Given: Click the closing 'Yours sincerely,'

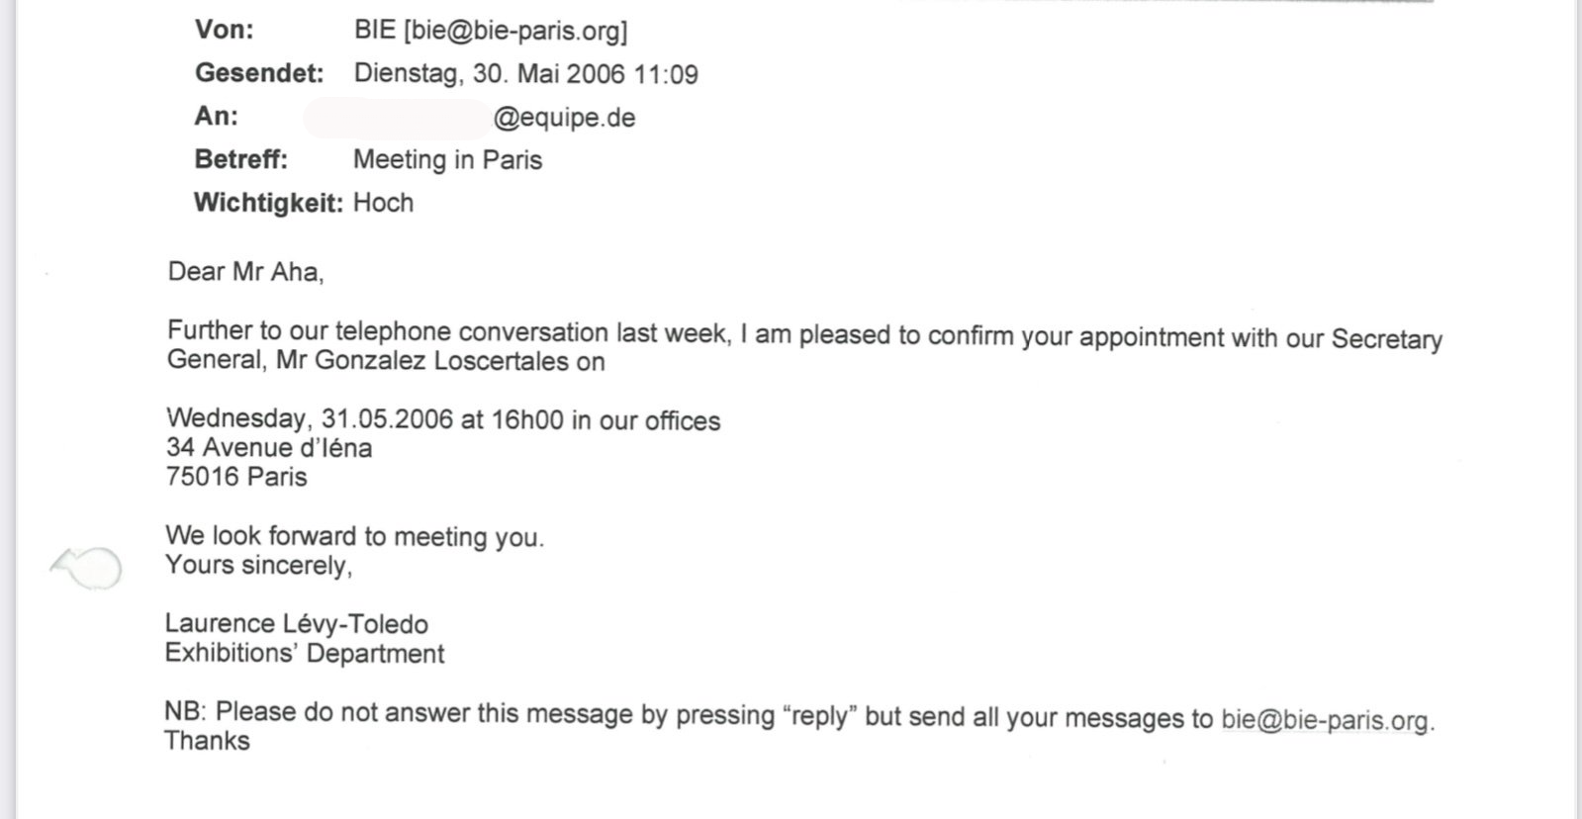Looking at the screenshot, I should [258, 565].
